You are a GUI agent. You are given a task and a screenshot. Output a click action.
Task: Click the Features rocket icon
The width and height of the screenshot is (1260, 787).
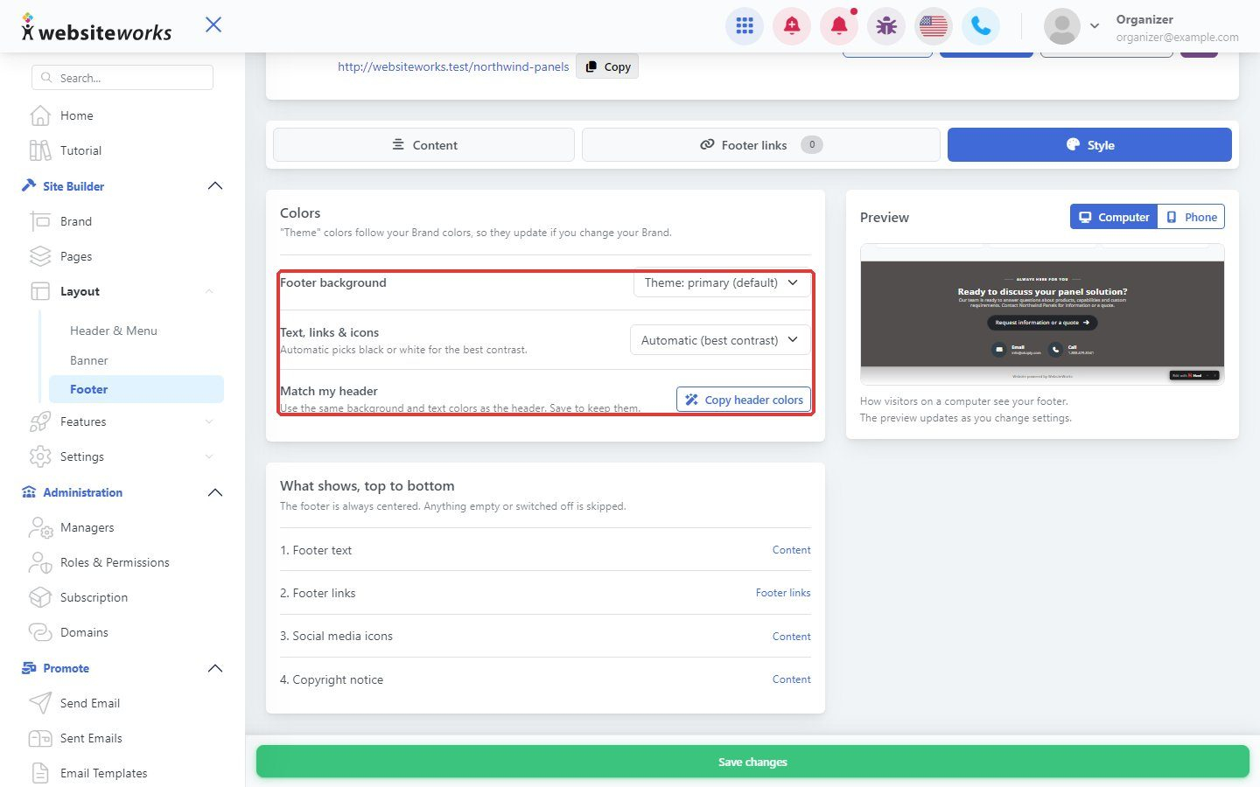click(40, 421)
